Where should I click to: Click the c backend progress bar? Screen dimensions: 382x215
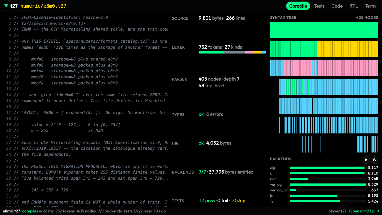328,173
